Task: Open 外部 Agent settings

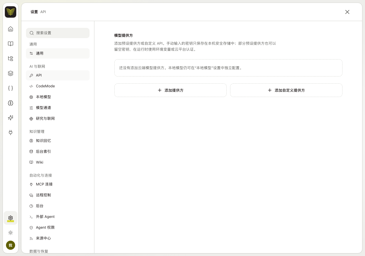Action: coord(58,217)
